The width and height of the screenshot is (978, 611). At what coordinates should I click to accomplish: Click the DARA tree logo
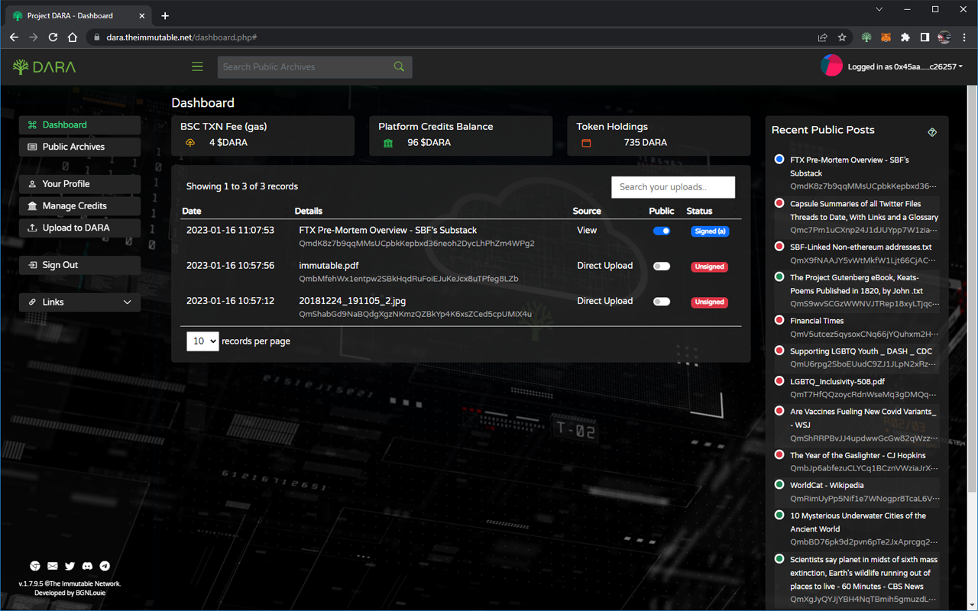(44, 67)
